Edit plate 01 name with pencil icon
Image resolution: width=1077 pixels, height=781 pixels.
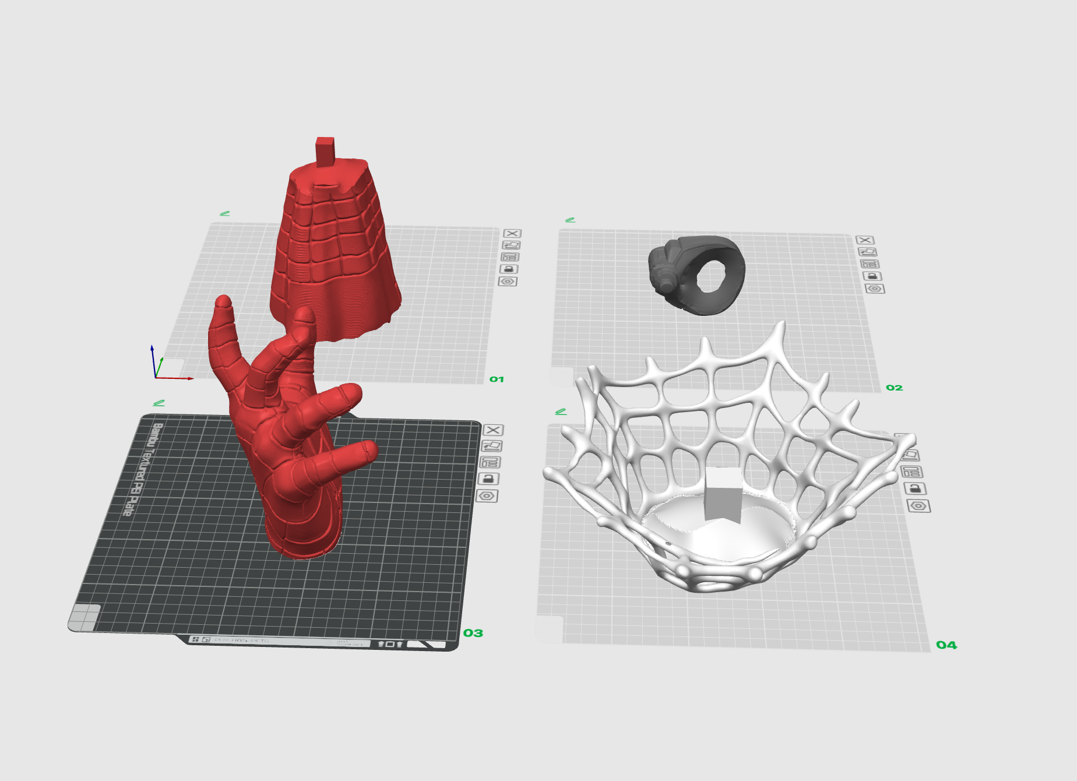224,214
